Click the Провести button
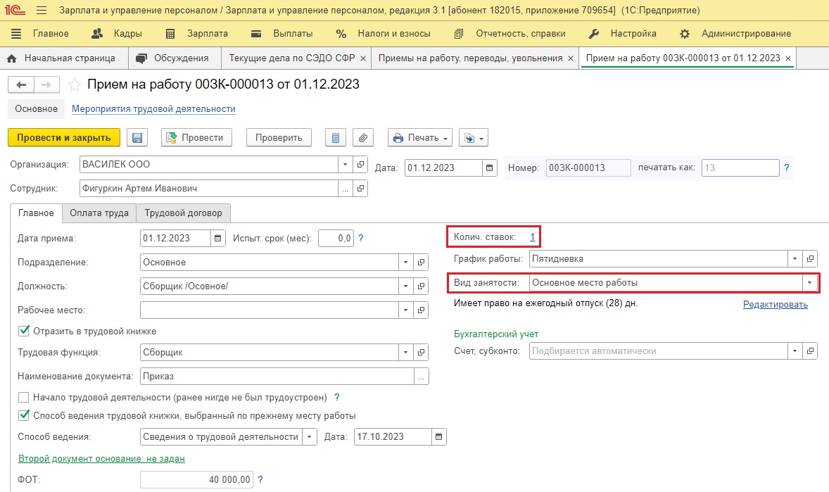This screenshot has width=829, height=492. 196,137
